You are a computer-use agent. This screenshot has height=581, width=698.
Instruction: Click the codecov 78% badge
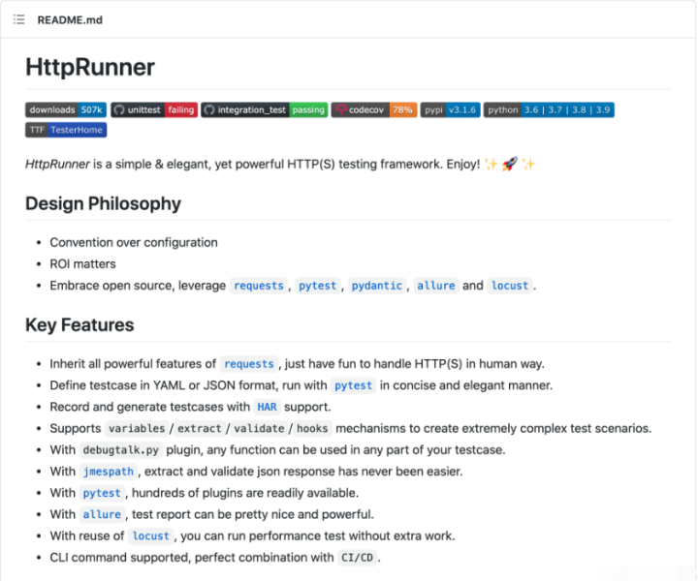coord(374,109)
